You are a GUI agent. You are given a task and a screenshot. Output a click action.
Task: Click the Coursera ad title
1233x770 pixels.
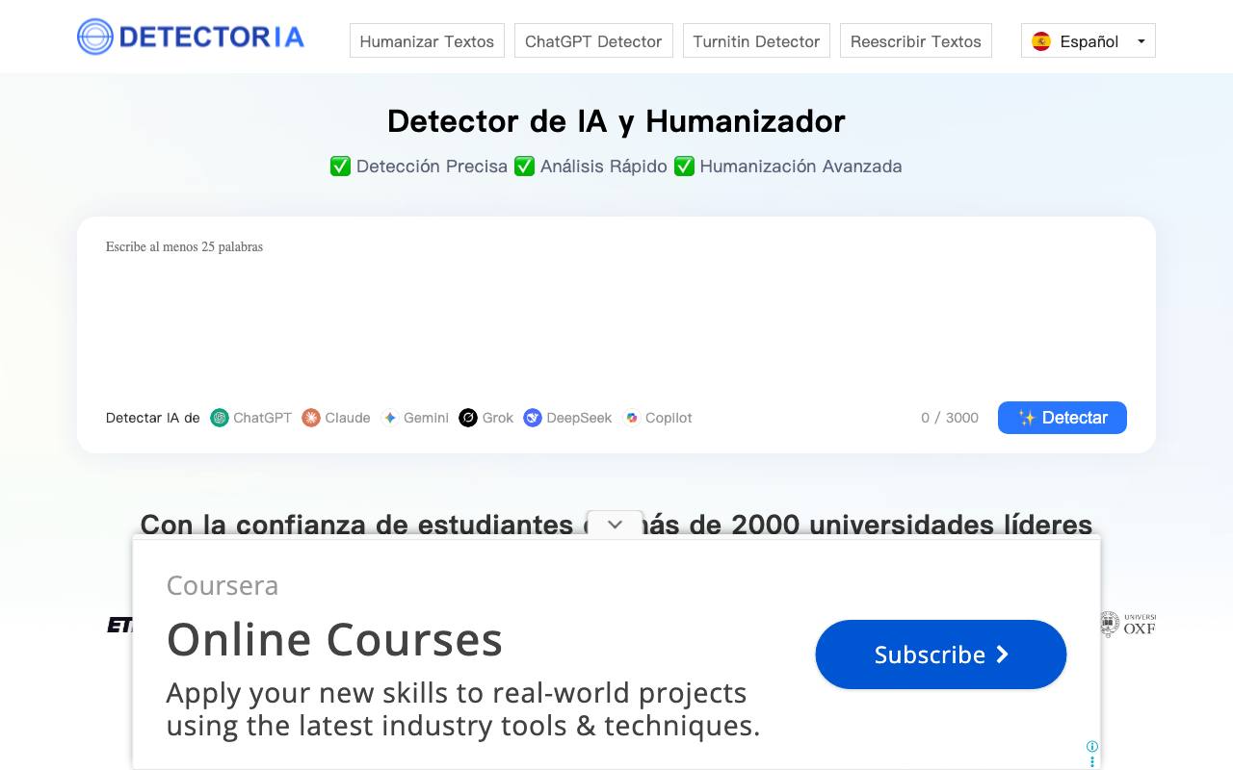pos(223,585)
